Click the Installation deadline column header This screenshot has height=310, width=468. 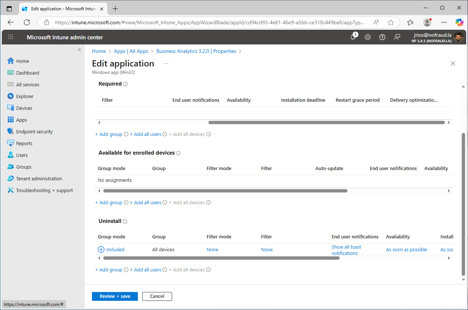(x=303, y=100)
